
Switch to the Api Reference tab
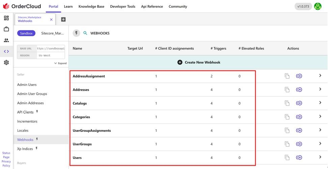(x=152, y=6)
